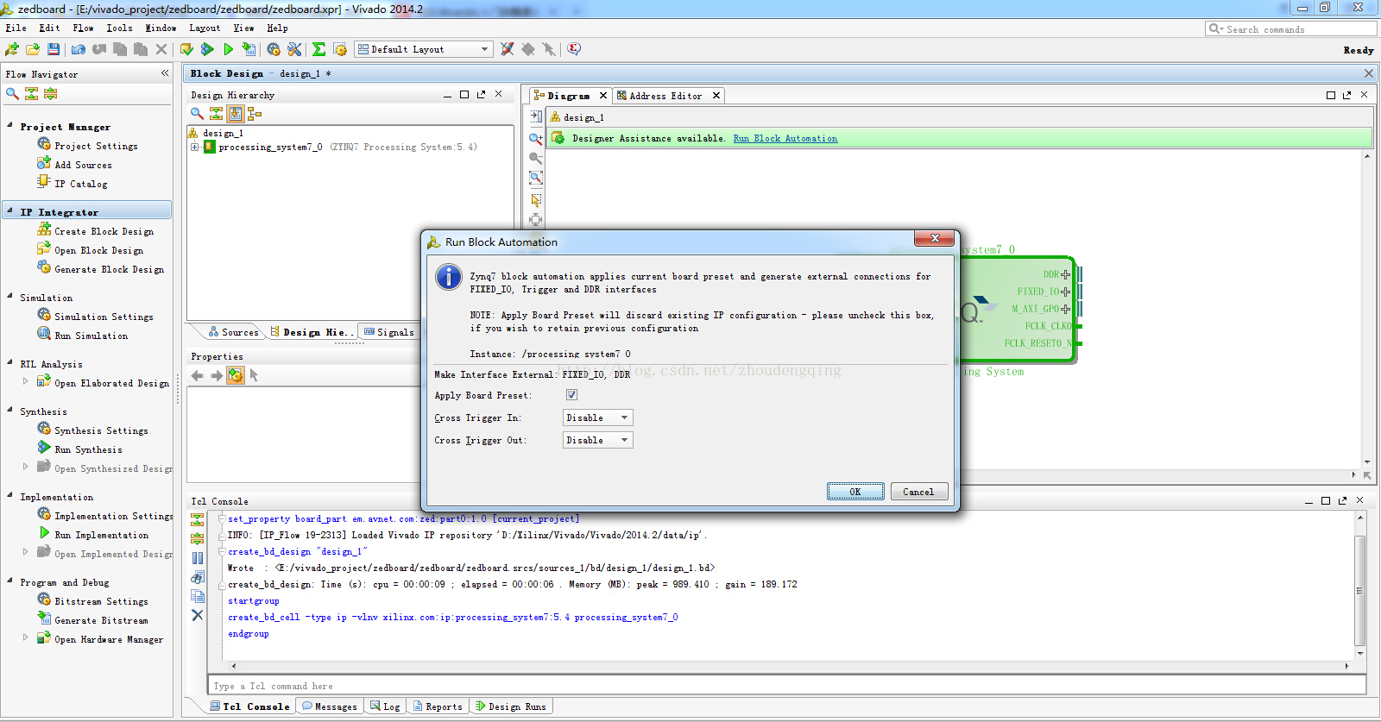
Task: Open the Cross Trigger Out dropdown
Action: pyautogui.click(x=597, y=440)
